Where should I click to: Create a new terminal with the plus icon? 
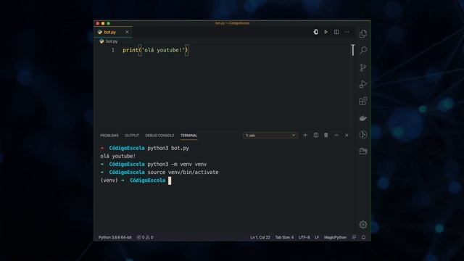coord(305,136)
